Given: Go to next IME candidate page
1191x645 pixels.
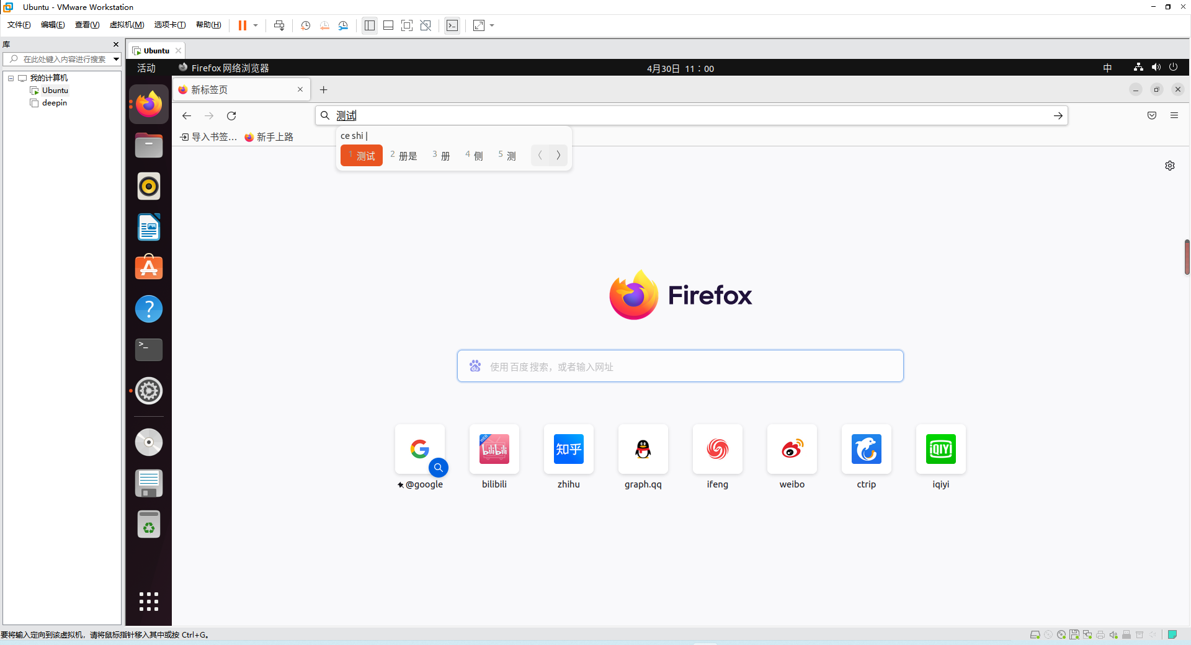Looking at the screenshot, I should pyautogui.click(x=558, y=156).
